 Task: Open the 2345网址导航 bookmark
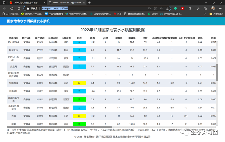click(x=10, y=14)
